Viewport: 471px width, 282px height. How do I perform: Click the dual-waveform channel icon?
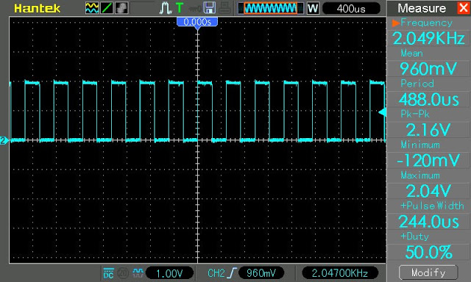coord(92,8)
